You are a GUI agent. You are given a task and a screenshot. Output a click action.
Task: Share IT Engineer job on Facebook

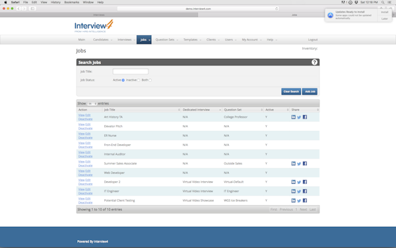coord(305,191)
